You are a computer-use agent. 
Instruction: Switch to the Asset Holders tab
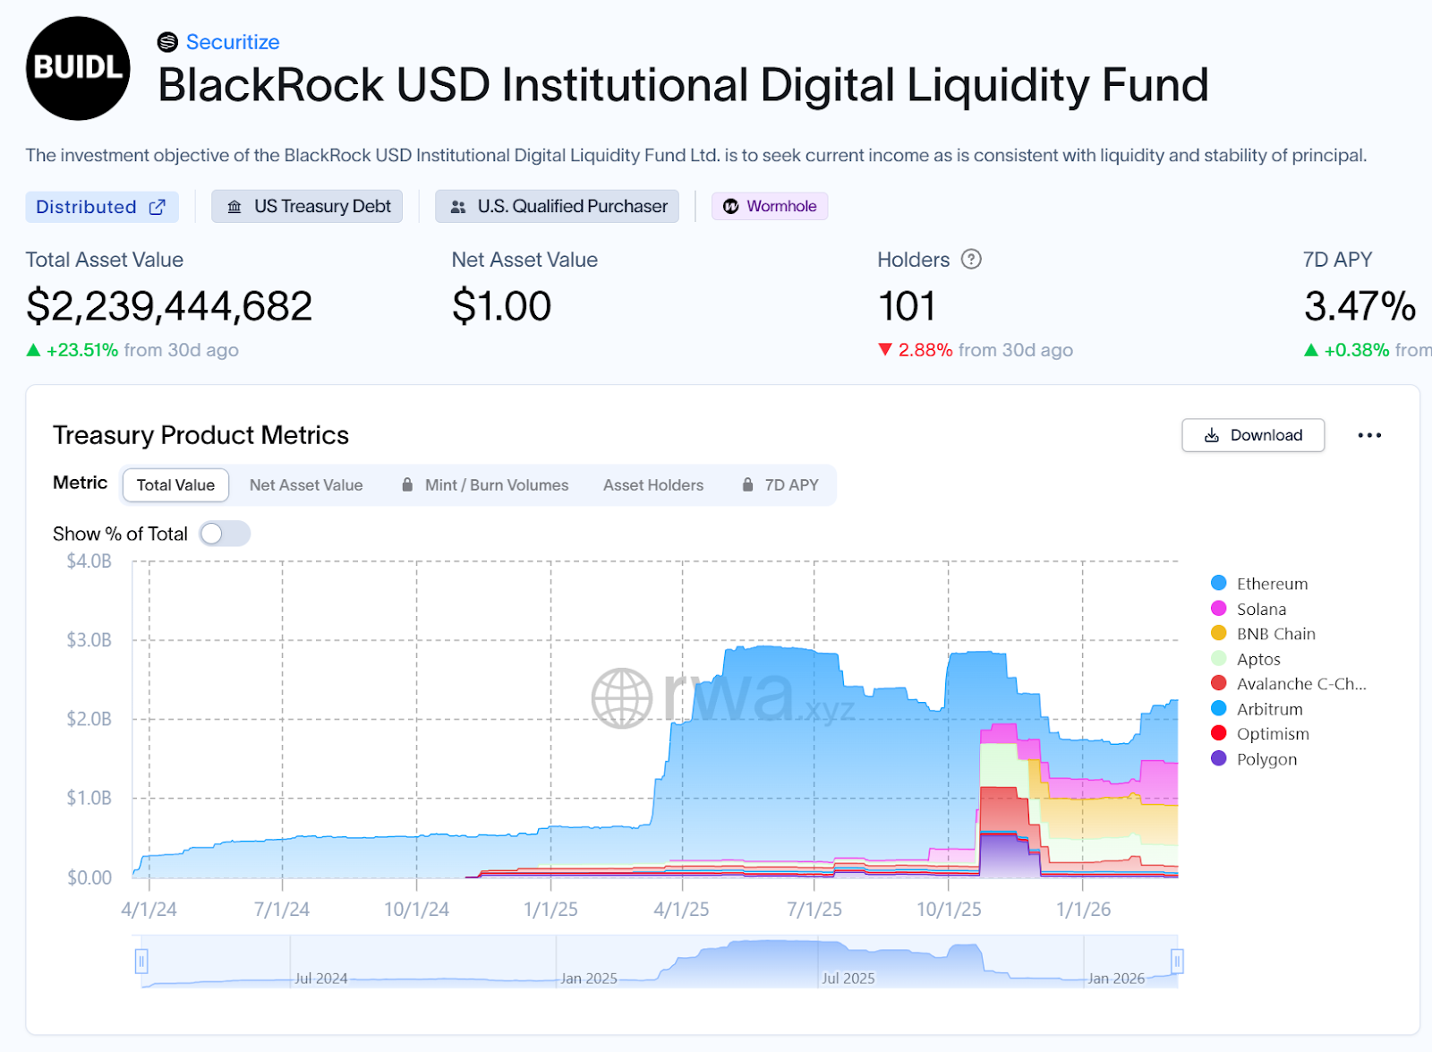(653, 485)
